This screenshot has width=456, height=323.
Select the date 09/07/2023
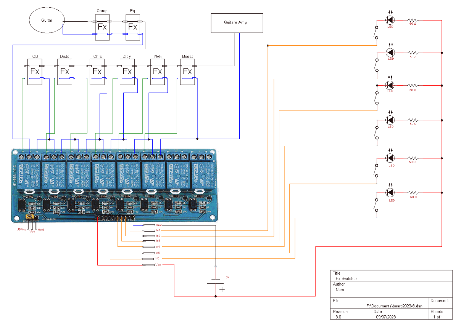[386, 317]
